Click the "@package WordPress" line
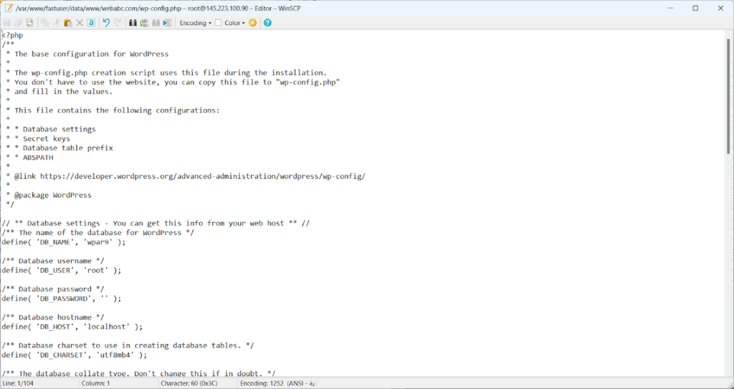This screenshot has height=389, width=734. click(49, 195)
